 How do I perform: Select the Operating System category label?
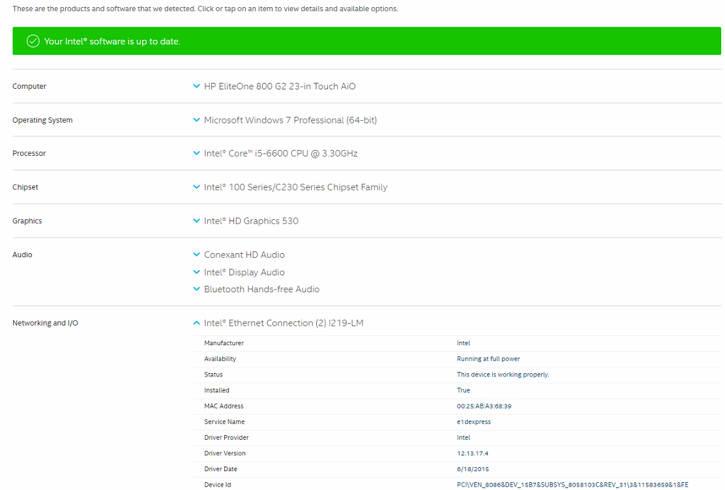pos(42,120)
